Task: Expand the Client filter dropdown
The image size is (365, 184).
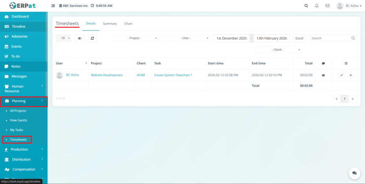Action: tap(278, 50)
